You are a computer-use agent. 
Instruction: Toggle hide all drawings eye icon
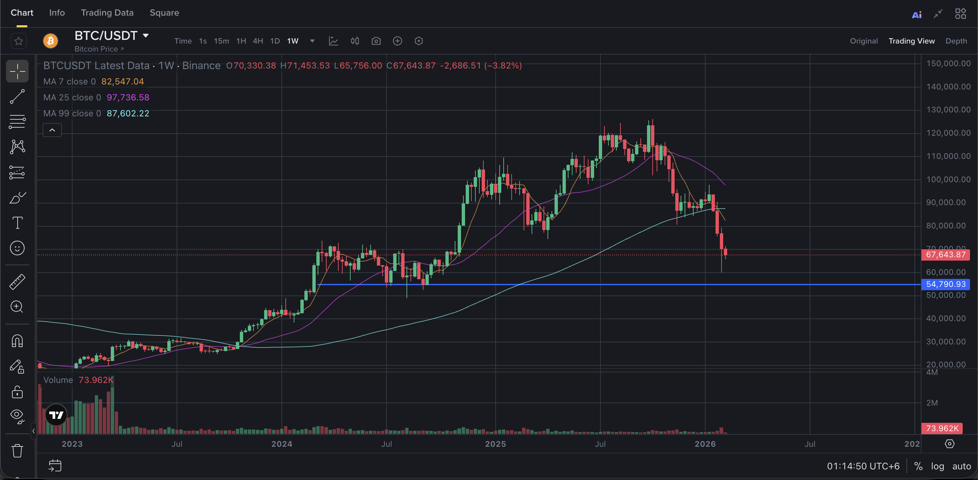pyautogui.click(x=17, y=416)
